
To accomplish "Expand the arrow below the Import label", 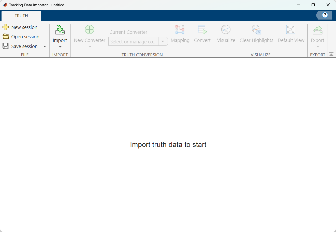I will (x=60, y=47).
